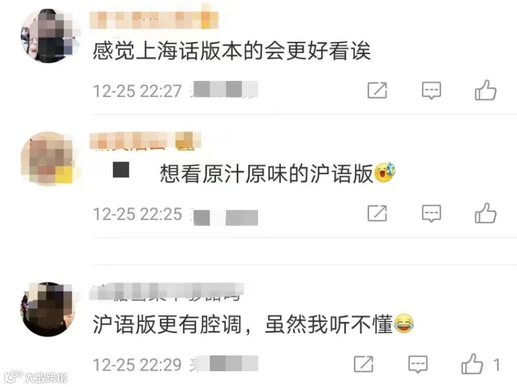Screen dimensions: 517x387
Task: Reply to the 原汁原味的沪语版 comment
Action: click(x=431, y=214)
